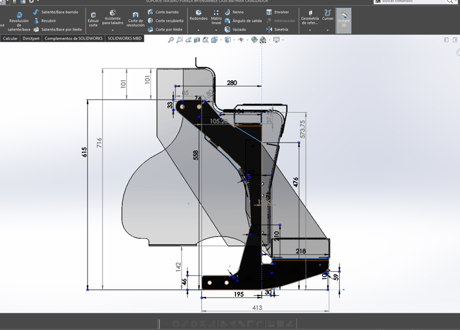Image resolution: width=460 pixels, height=330 pixels.
Task: Select the 573.75 dimension
Action: click(302, 129)
